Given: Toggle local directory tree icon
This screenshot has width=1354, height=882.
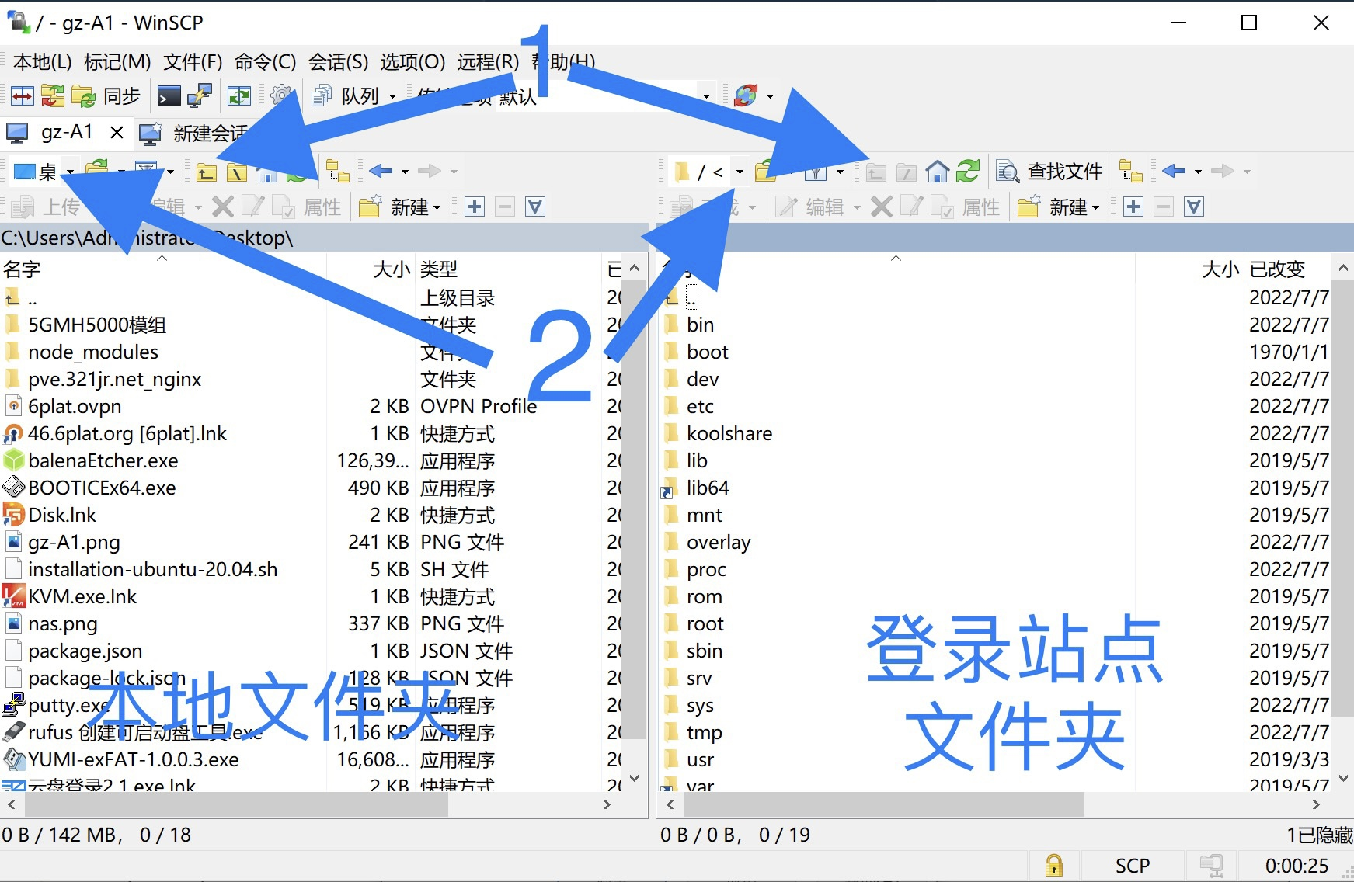Looking at the screenshot, I should 338,171.
